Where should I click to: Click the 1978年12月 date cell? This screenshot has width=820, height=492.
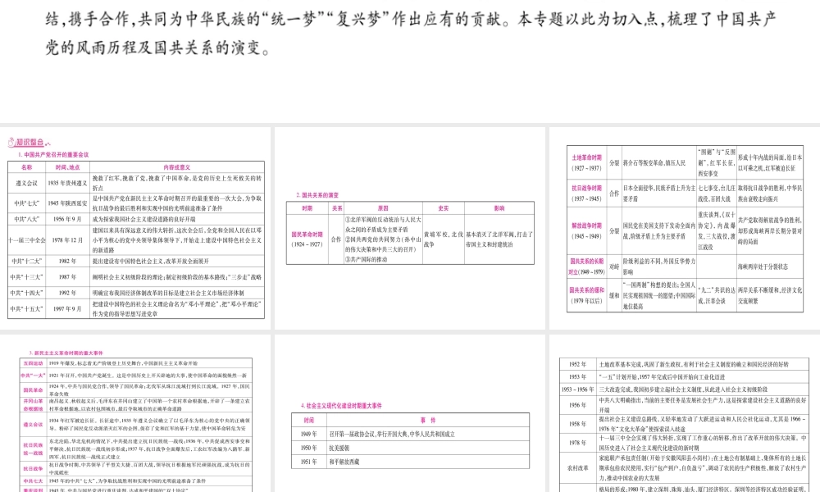point(67,240)
